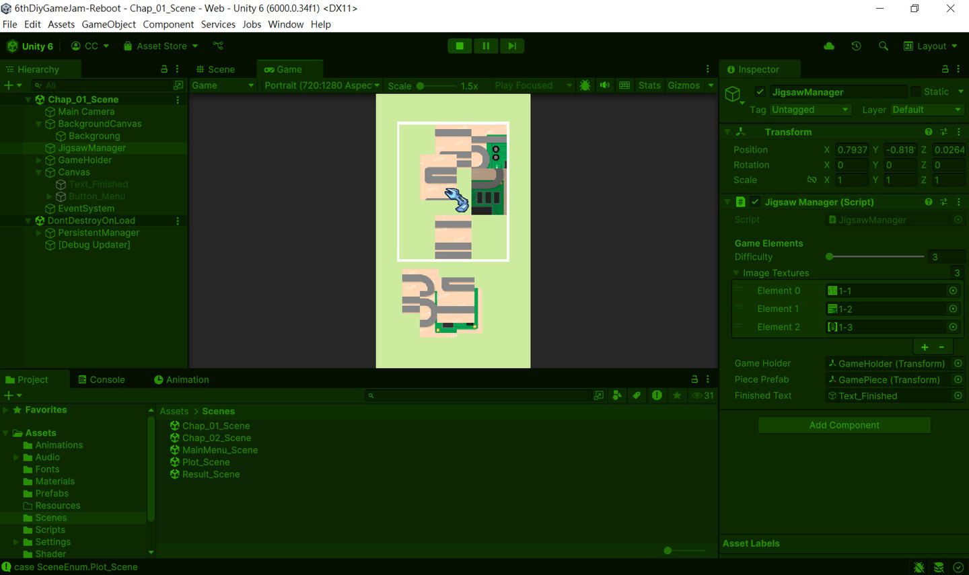
Task: Disable the Jigsaw Manager script checkbox
Action: coord(755,202)
